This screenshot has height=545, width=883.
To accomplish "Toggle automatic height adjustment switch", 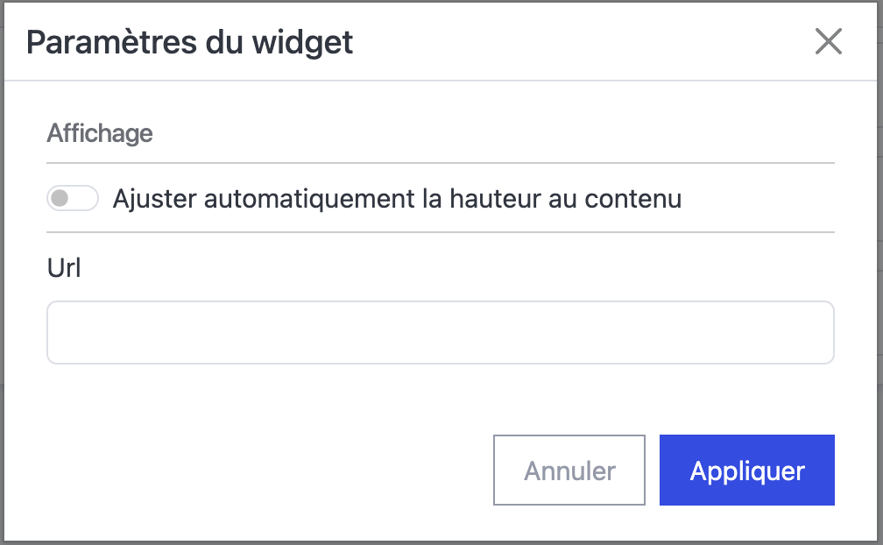I will [x=72, y=199].
